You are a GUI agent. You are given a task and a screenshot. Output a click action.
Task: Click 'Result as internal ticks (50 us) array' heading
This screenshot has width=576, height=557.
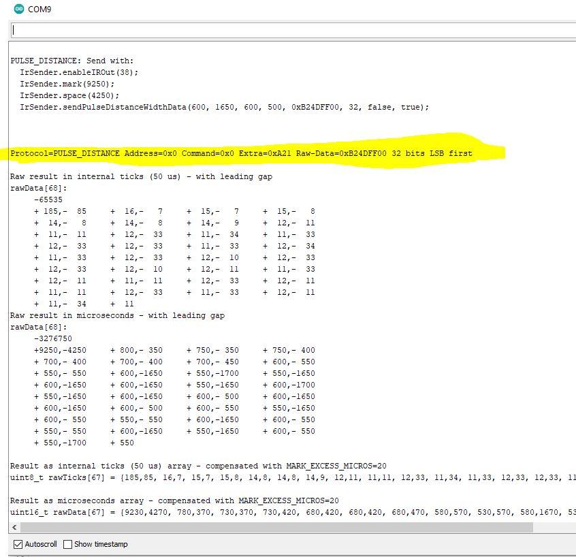click(198, 466)
